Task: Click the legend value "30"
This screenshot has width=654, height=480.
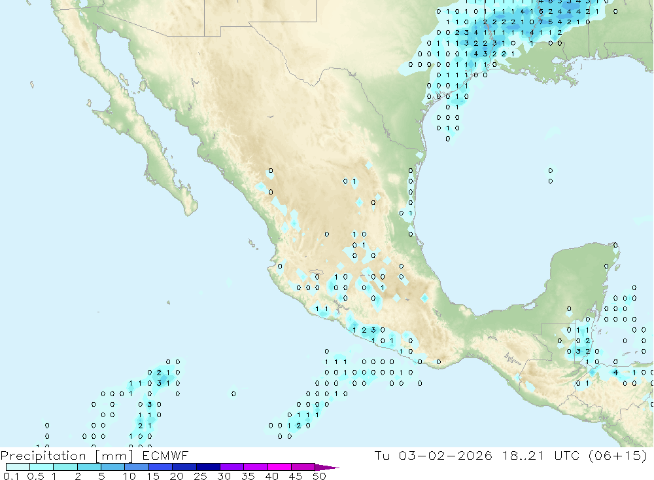Action: click(x=224, y=476)
